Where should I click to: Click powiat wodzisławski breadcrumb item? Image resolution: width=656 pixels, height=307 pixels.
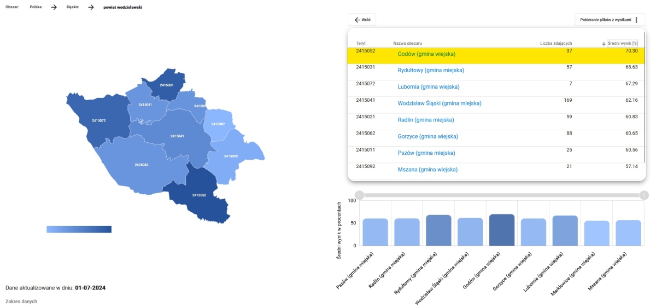coord(123,7)
